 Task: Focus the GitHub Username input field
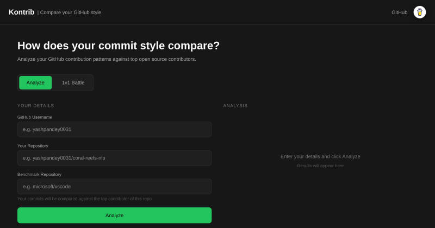(114, 129)
